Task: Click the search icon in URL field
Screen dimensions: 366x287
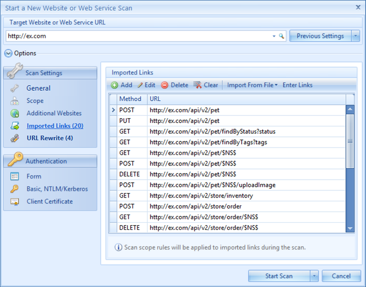Action: 282,36
